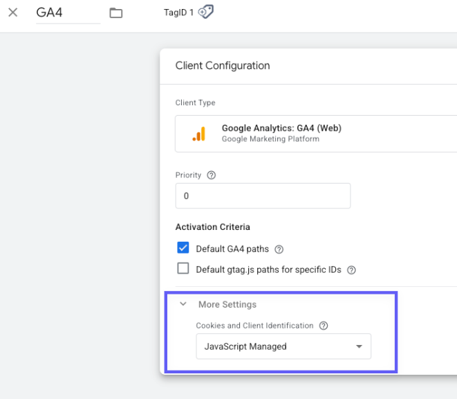This screenshot has height=399, width=457.
Task: Click the More Settings label
Action: [x=227, y=304]
